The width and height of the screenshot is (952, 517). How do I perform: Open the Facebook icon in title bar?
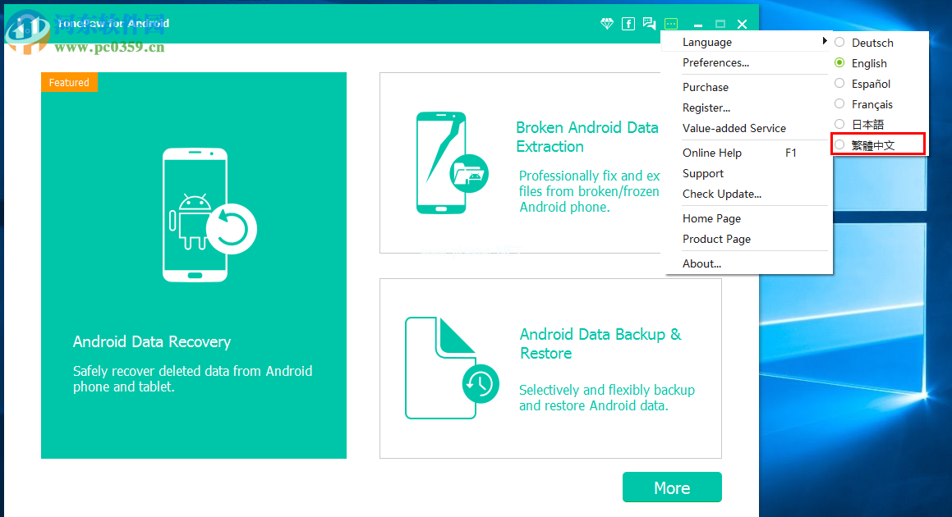pyautogui.click(x=628, y=24)
